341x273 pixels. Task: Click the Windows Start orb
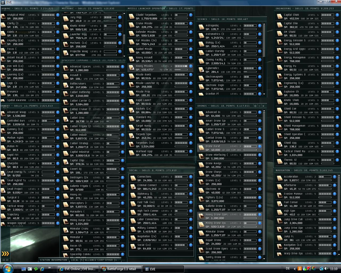click(x=7, y=268)
